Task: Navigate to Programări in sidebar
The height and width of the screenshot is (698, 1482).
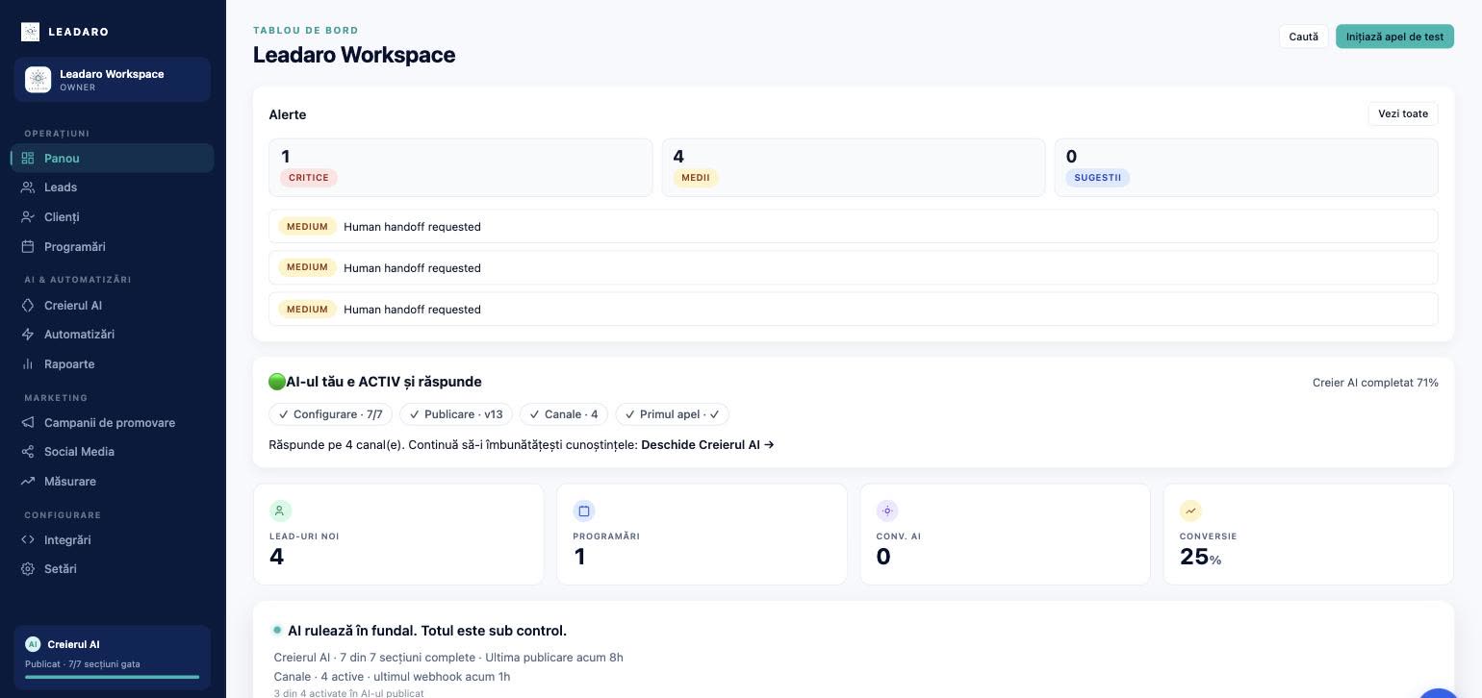Action: pyautogui.click(x=113, y=247)
